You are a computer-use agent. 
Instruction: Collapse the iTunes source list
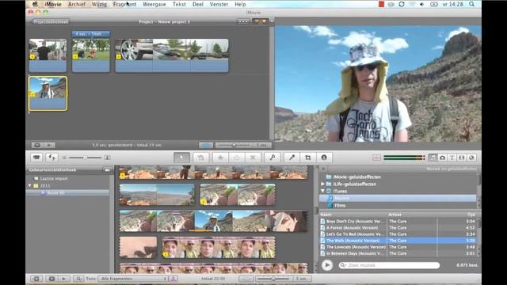click(x=322, y=191)
